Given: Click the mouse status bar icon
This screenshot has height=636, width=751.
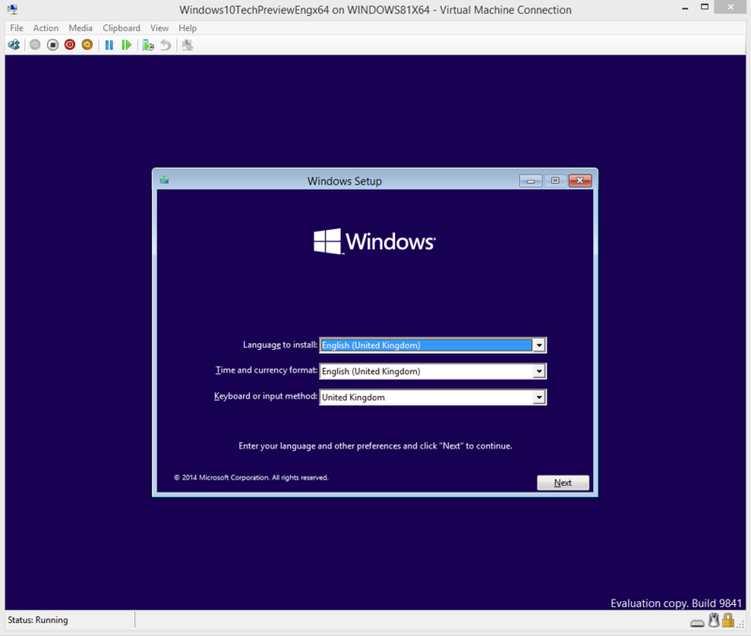Looking at the screenshot, I should click(x=714, y=620).
